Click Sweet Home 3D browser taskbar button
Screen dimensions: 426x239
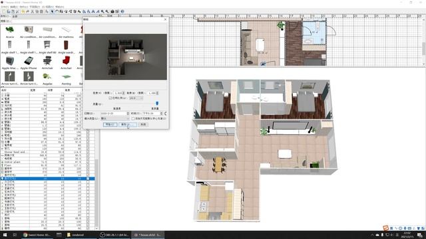point(37,235)
